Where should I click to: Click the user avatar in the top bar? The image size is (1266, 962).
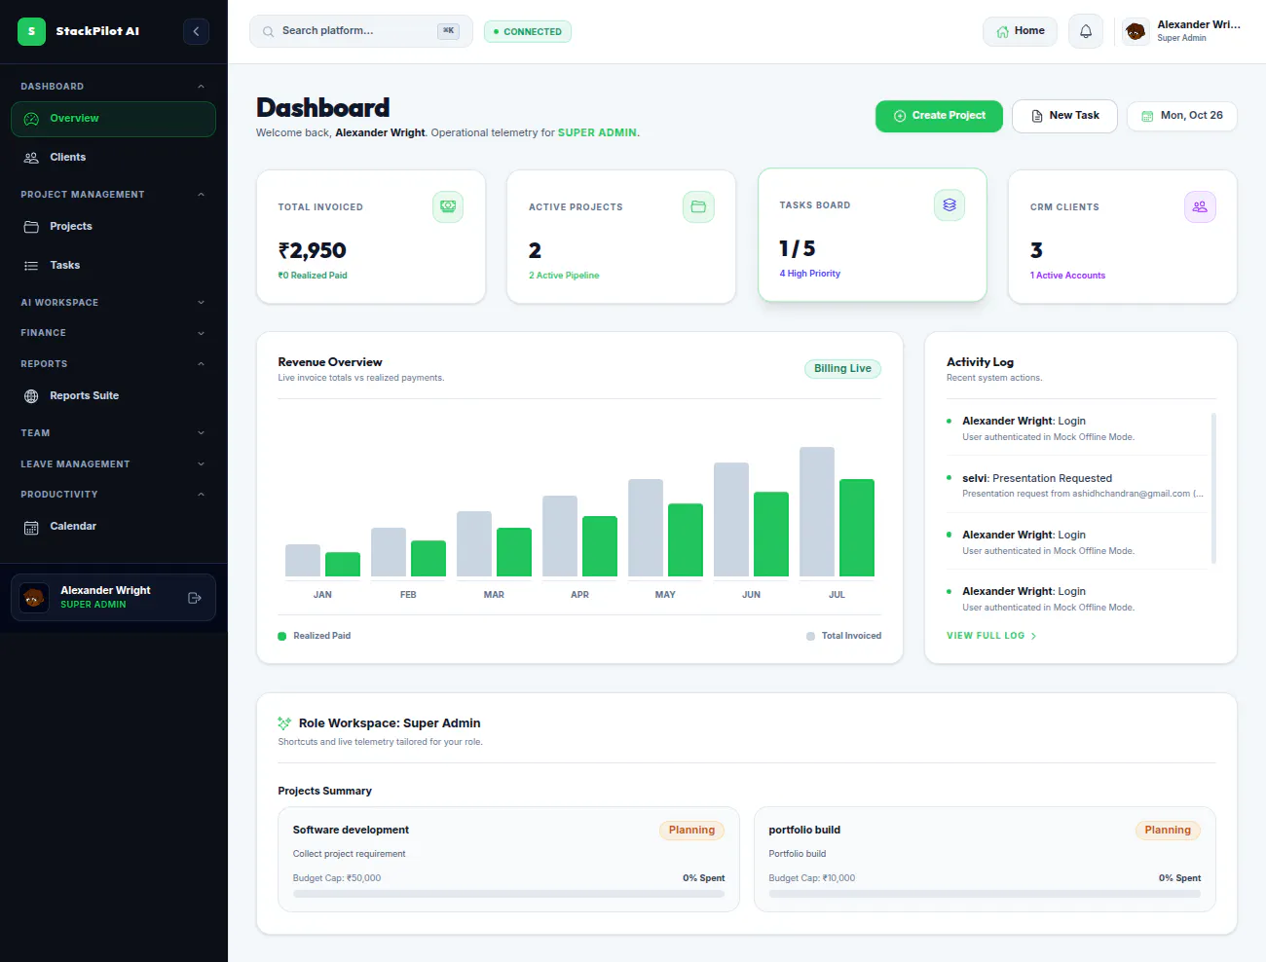tap(1136, 31)
